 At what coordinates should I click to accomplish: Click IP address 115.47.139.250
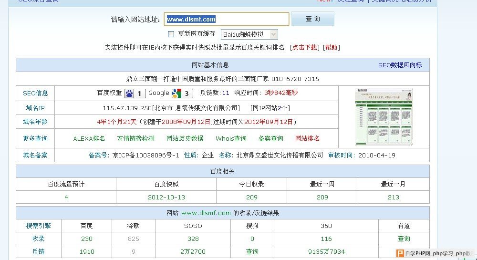127,108
